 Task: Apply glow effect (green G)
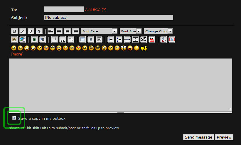[x=34, y=40]
